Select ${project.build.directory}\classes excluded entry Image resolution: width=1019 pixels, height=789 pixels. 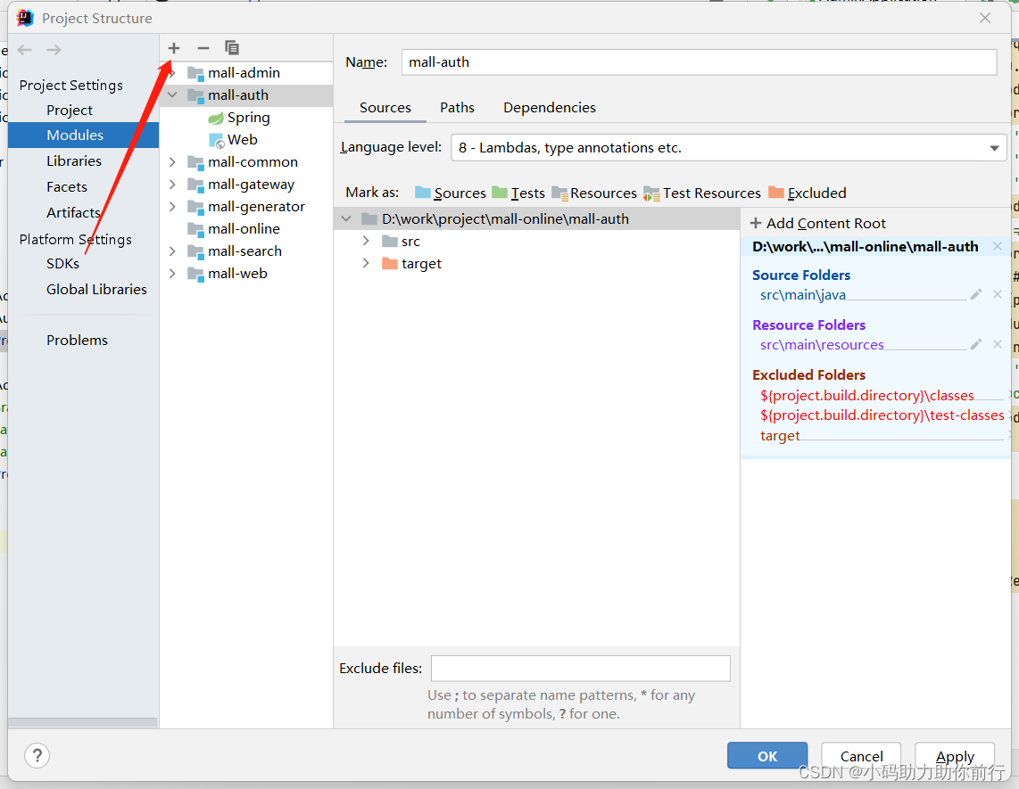[867, 396]
